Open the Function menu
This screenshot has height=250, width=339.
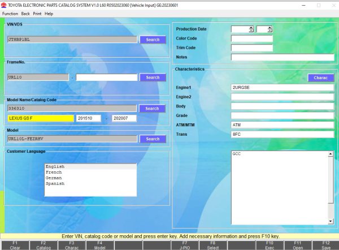(x=10, y=14)
